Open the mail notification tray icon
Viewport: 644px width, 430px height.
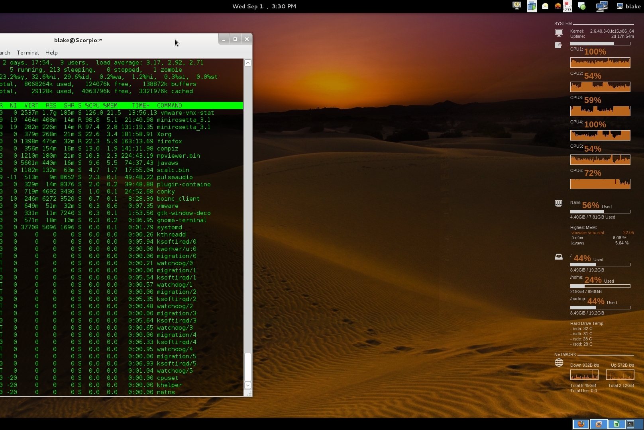click(x=545, y=6)
